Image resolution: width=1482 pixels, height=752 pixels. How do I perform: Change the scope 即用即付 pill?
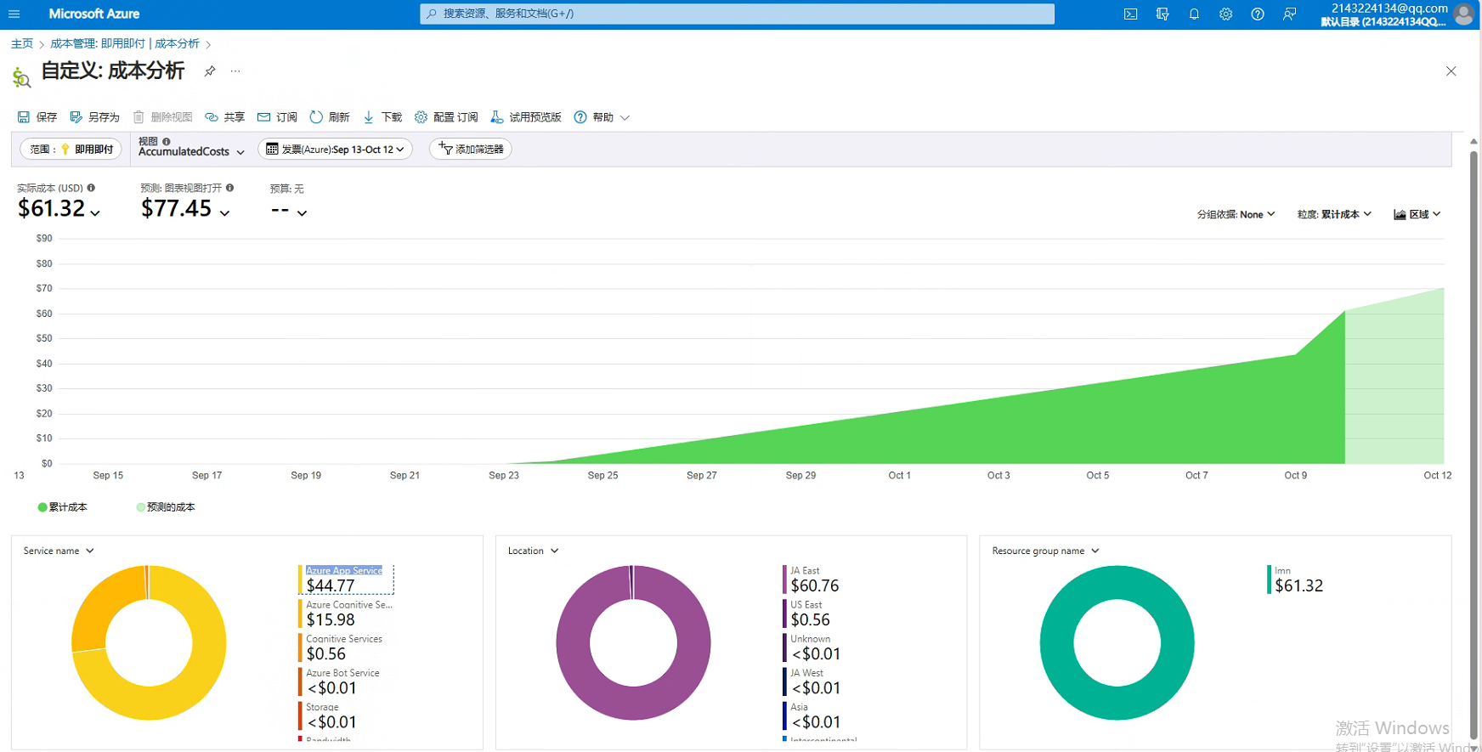pyautogui.click(x=71, y=149)
